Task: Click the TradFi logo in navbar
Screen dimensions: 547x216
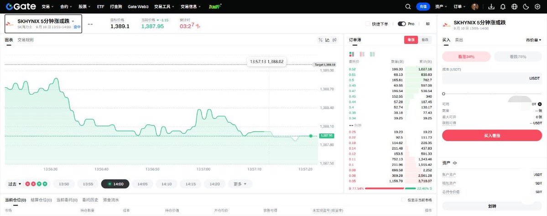Action: [x=215, y=7]
